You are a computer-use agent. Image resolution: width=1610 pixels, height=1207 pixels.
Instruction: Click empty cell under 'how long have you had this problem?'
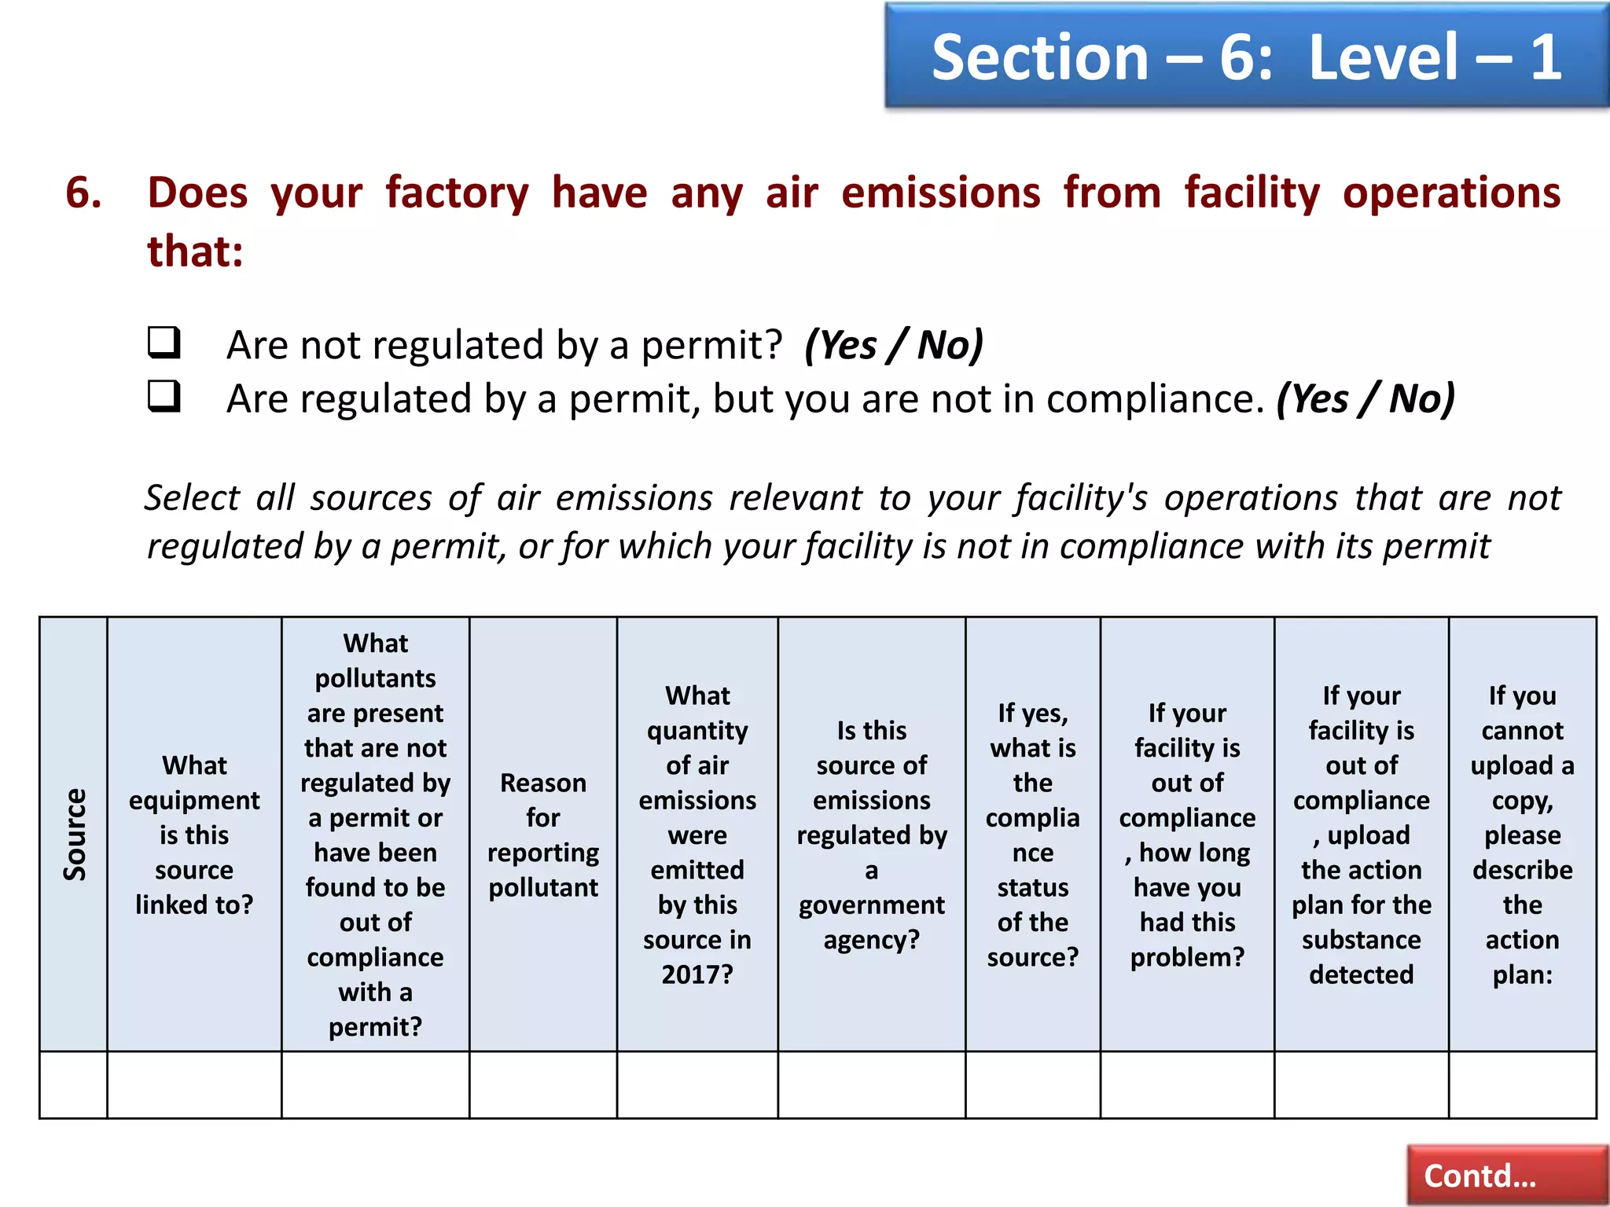point(1188,1085)
